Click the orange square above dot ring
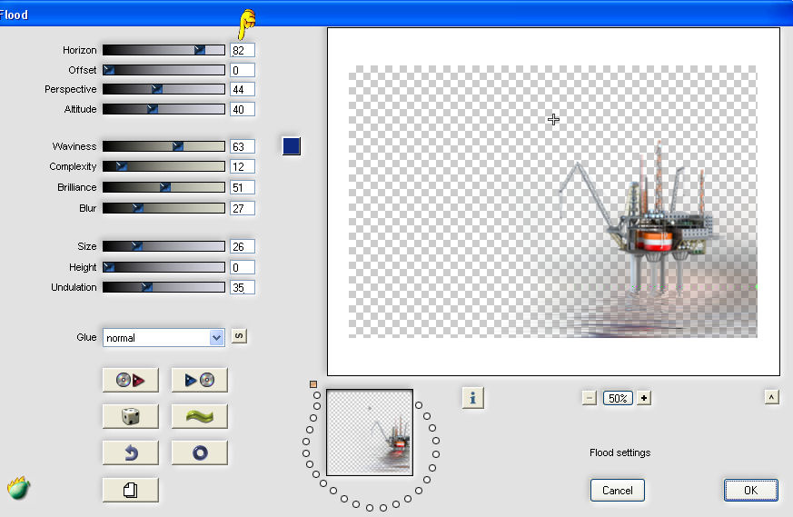The width and height of the screenshot is (793, 517). click(313, 384)
